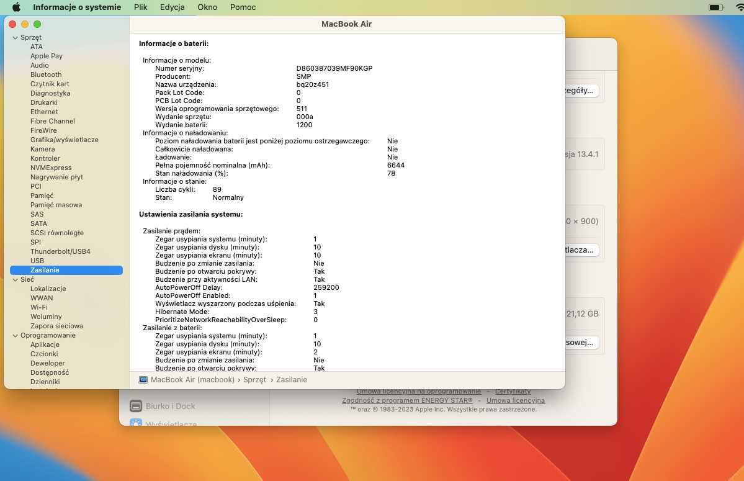Open the Pomoc menu
This screenshot has width=744, height=481.
click(243, 7)
